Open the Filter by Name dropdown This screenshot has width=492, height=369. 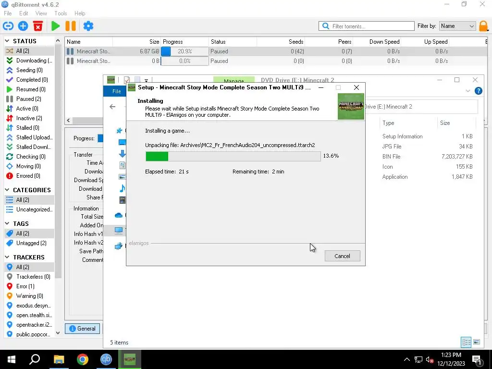(457, 26)
